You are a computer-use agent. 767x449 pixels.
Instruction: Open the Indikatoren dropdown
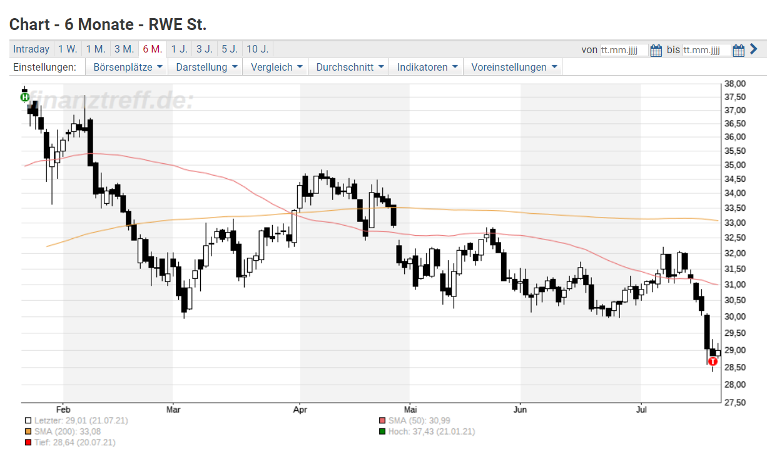coord(427,67)
